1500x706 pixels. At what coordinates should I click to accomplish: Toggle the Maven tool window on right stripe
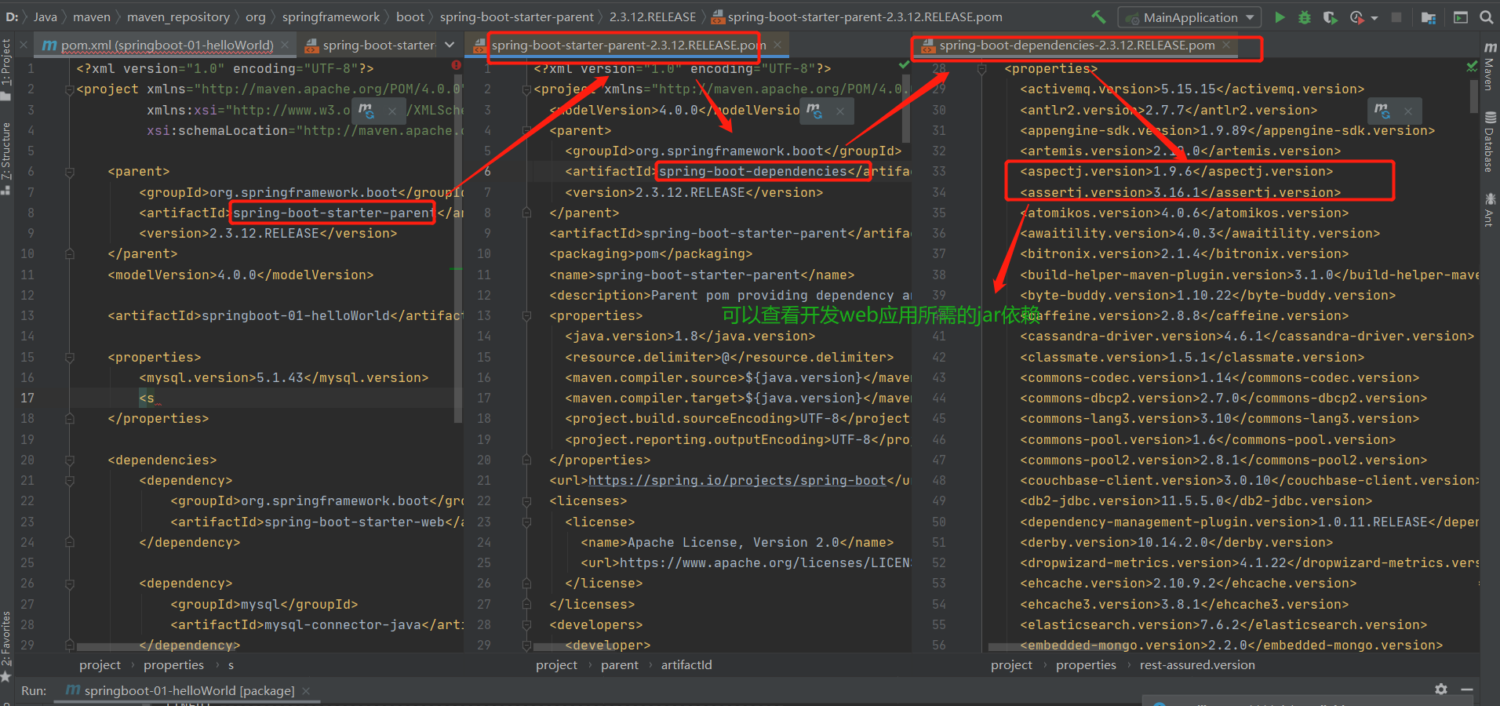point(1489,67)
